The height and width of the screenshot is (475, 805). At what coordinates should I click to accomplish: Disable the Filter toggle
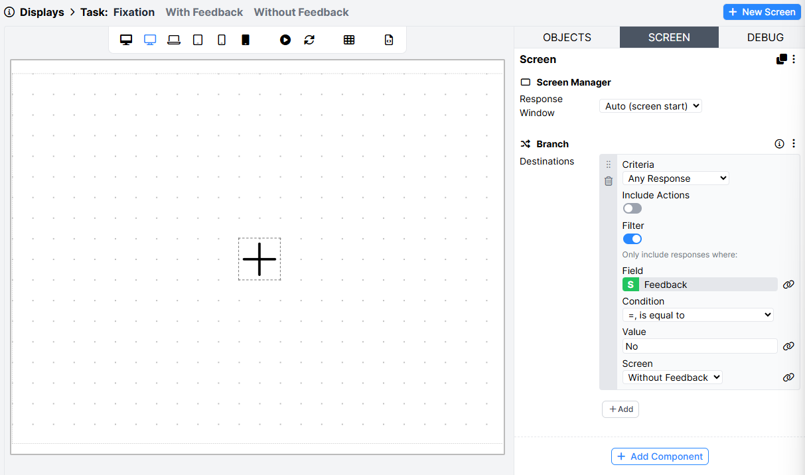pos(632,238)
